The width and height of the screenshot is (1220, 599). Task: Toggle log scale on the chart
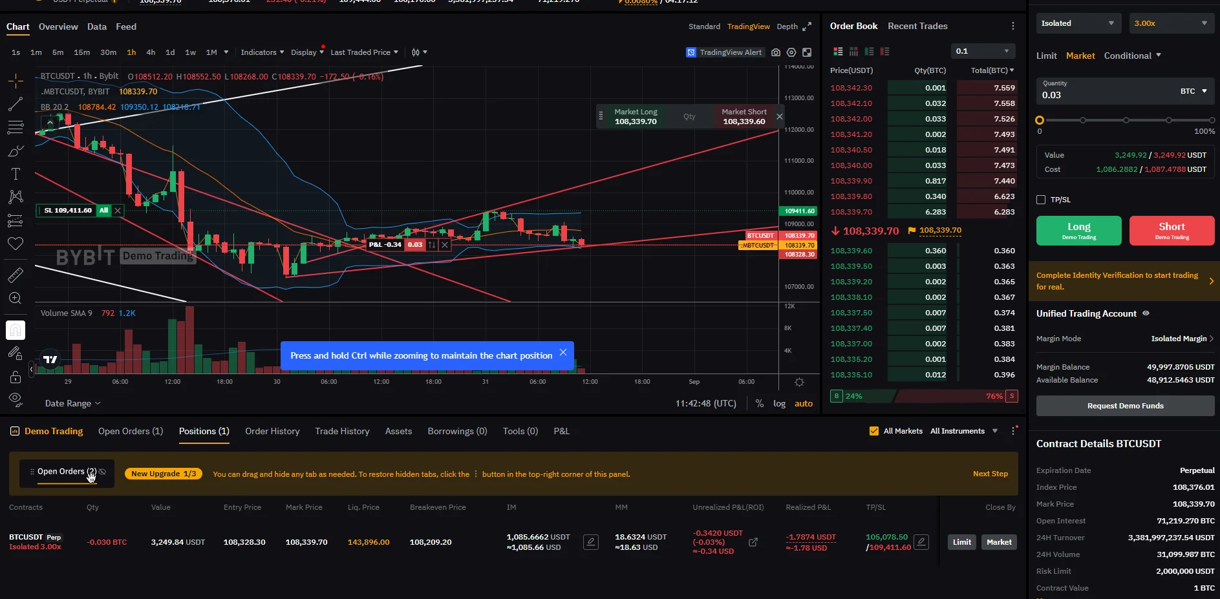click(x=780, y=403)
